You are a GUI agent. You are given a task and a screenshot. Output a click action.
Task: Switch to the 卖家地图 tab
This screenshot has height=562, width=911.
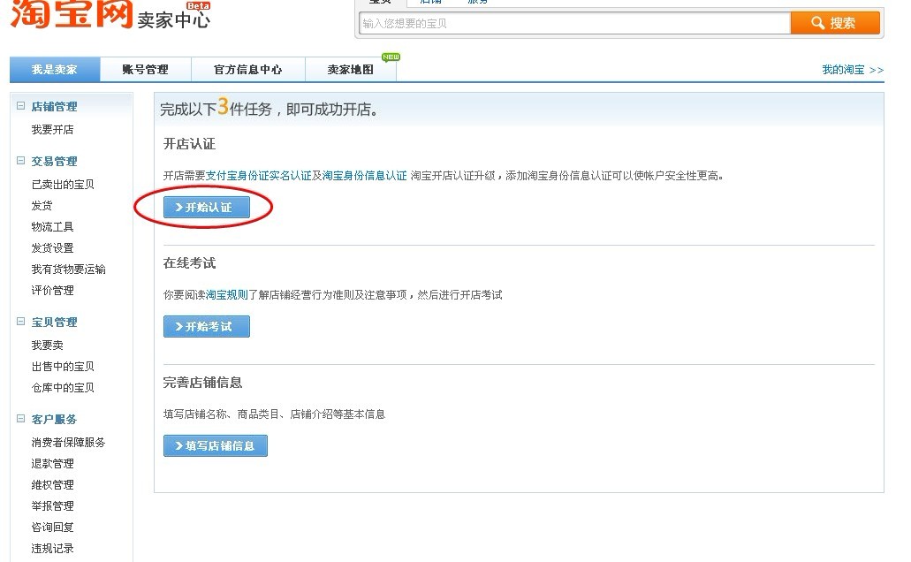(x=349, y=69)
